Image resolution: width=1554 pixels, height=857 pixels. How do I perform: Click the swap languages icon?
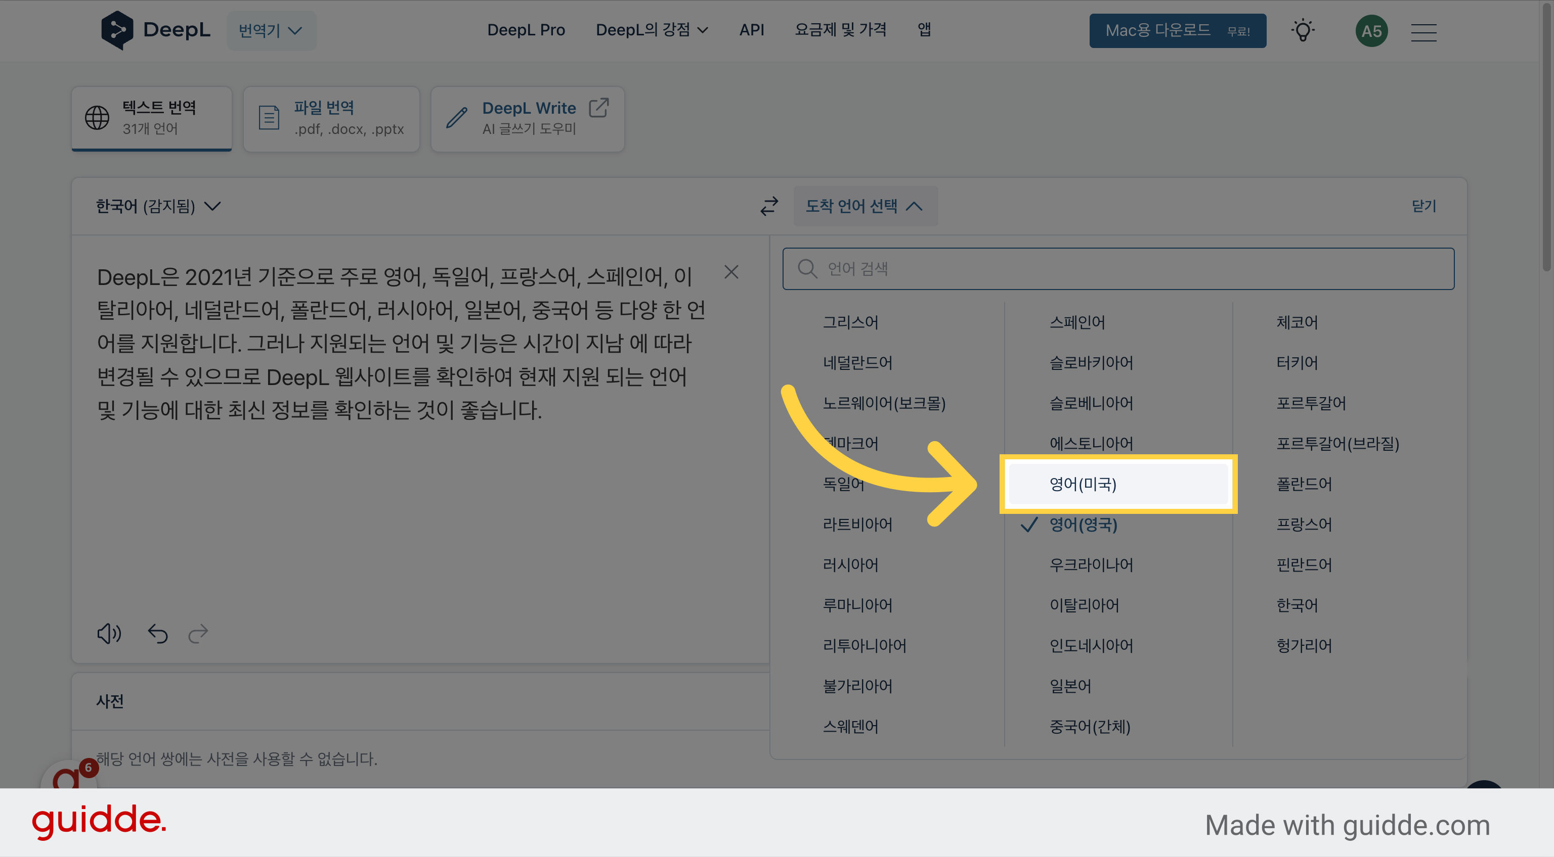point(769,206)
